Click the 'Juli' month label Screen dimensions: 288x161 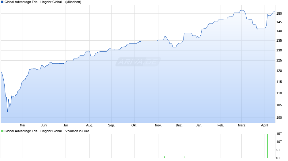66,125
